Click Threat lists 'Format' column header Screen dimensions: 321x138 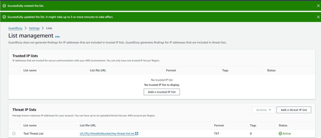click(x=219, y=125)
